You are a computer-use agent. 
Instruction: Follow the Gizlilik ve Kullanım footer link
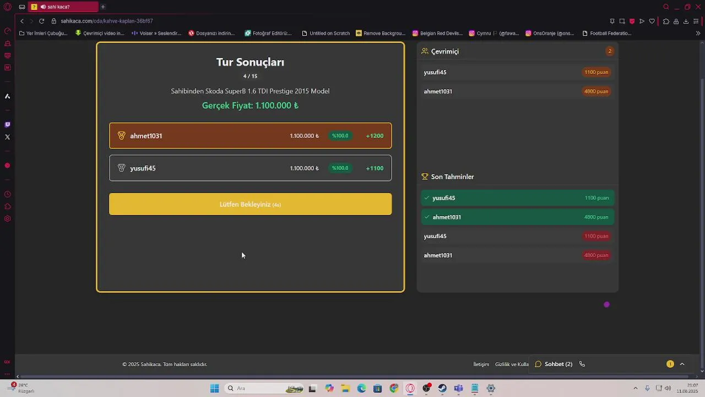click(x=512, y=364)
